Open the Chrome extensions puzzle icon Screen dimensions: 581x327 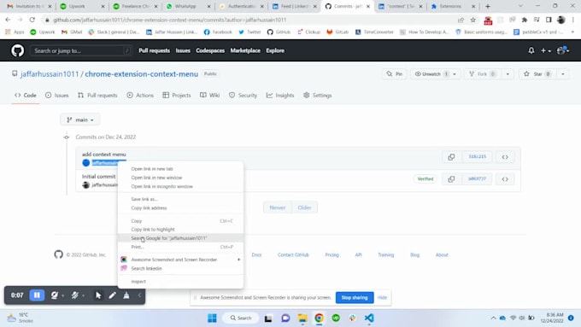pos(525,20)
